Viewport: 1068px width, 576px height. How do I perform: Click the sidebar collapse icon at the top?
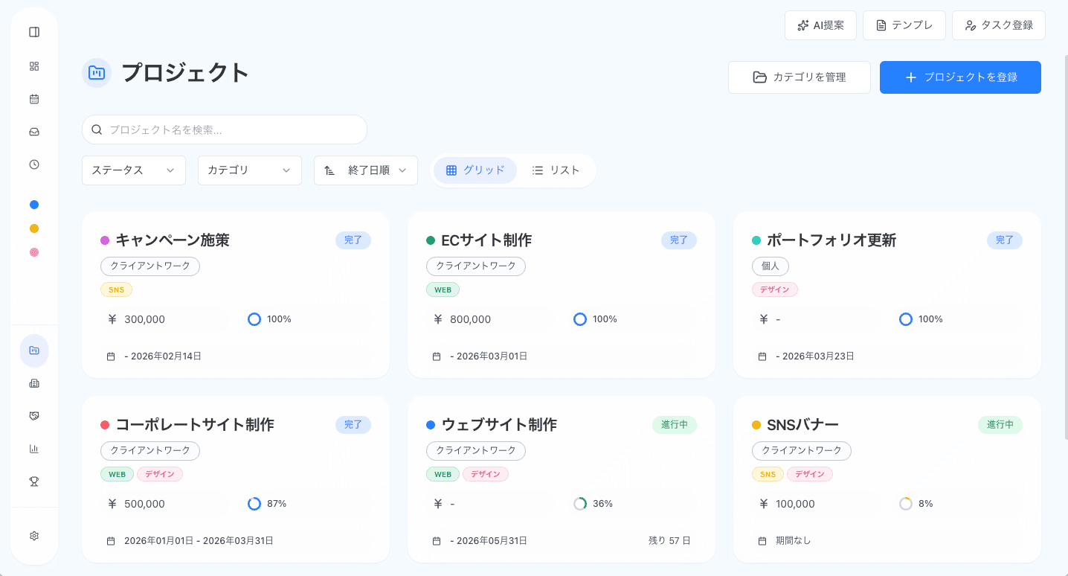pyautogui.click(x=33, y=32)
